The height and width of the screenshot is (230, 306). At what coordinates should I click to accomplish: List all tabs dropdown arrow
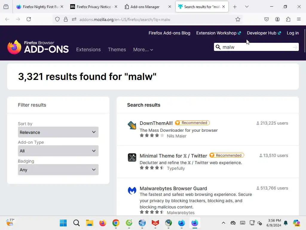247,7
